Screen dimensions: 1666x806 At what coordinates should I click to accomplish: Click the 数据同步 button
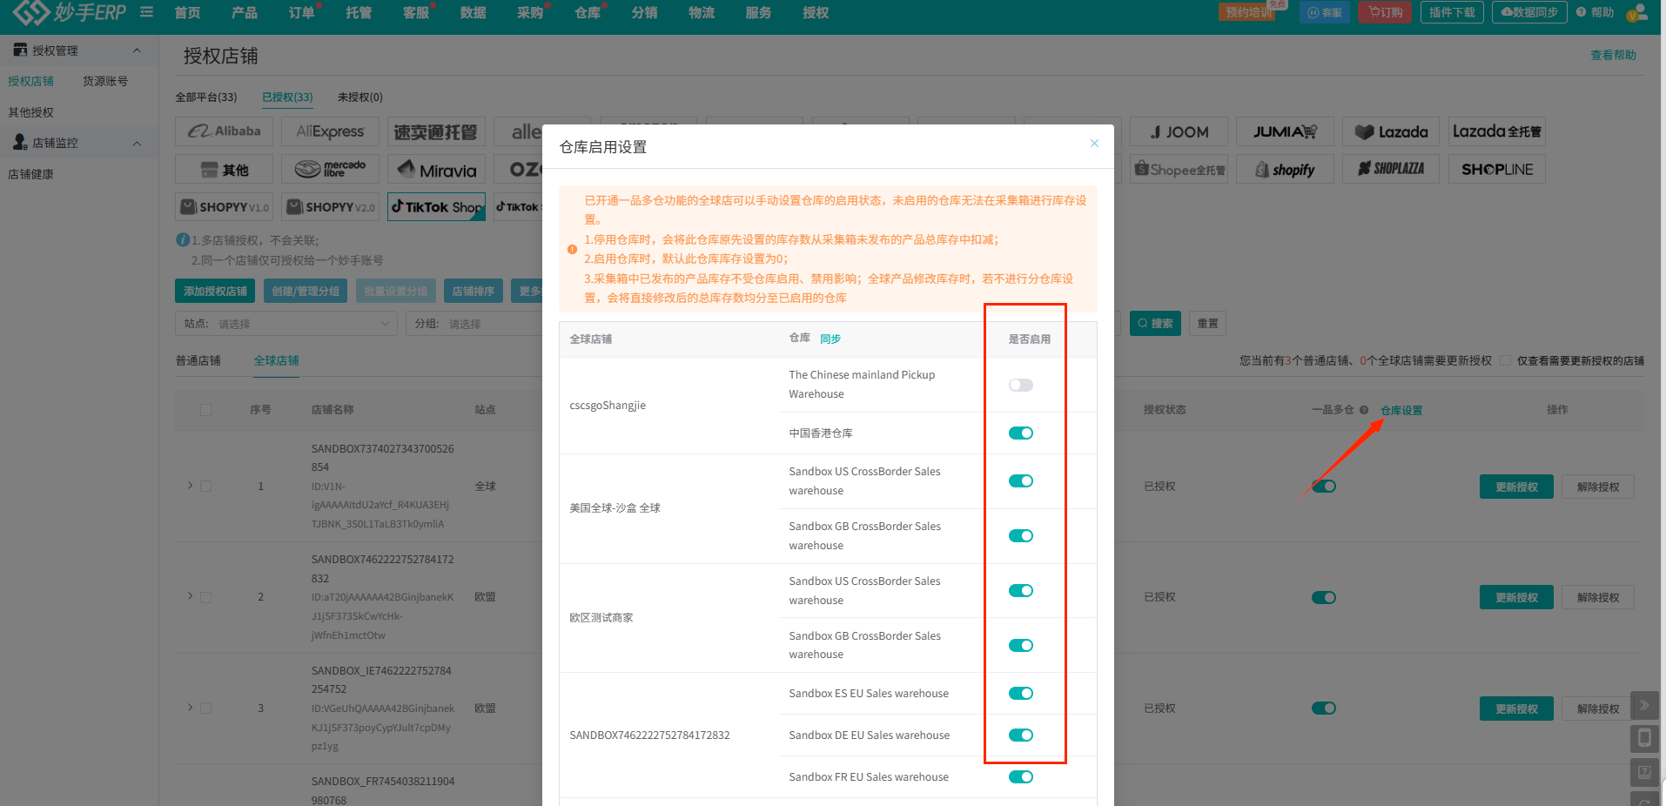[x=1529, y=12]
